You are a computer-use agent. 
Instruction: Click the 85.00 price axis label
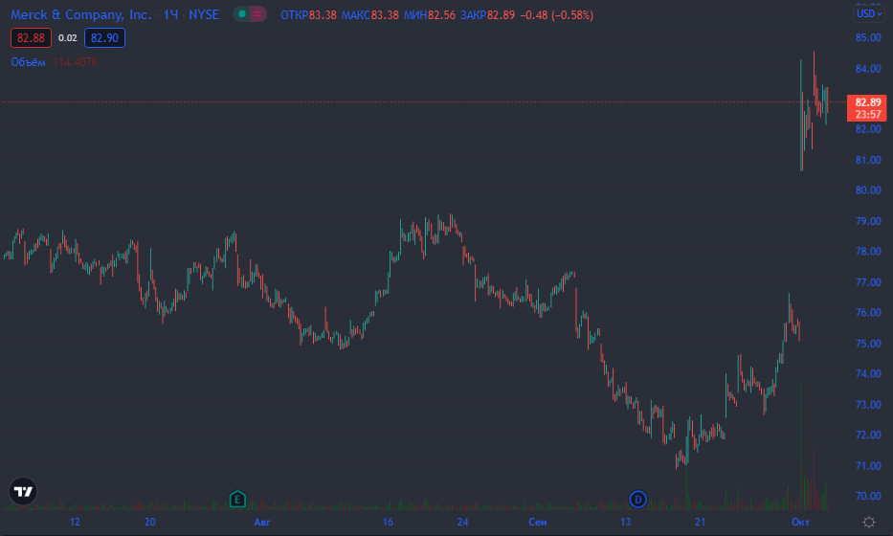tap(868, 37)
